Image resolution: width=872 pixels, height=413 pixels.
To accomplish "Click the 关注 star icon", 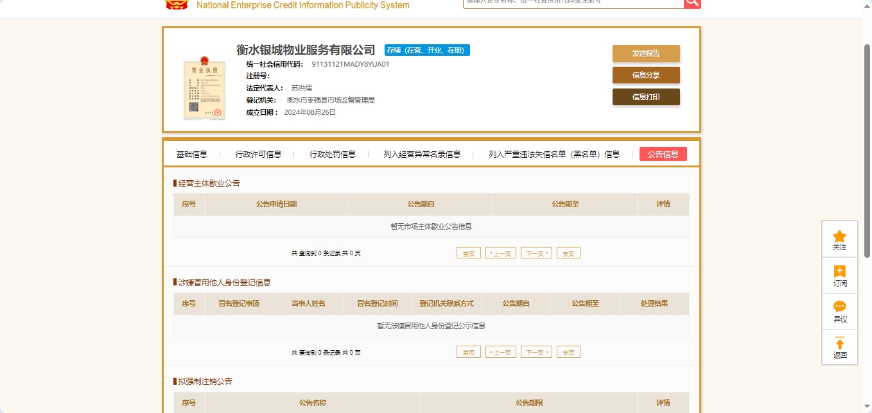I will click(839, 237).
